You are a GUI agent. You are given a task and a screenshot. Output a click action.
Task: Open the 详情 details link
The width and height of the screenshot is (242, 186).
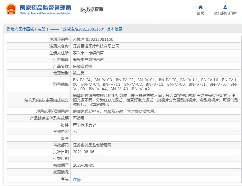(77, 179)
